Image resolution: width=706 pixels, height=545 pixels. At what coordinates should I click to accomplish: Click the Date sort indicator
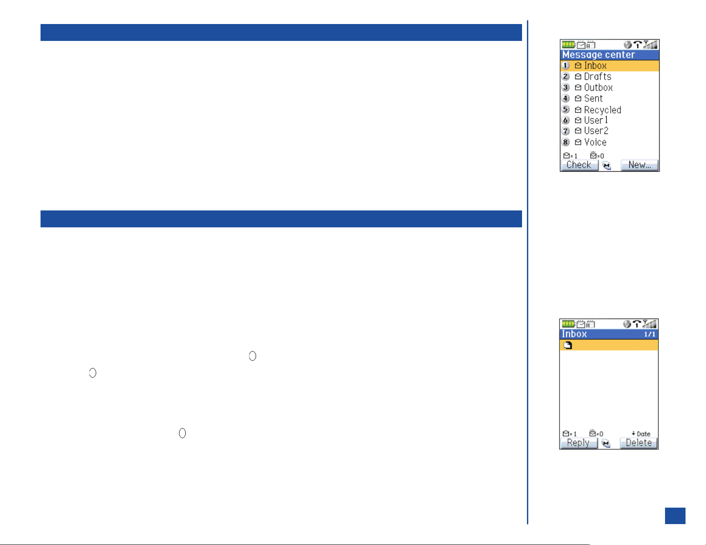pyautogui.click(x=641, y=434)
